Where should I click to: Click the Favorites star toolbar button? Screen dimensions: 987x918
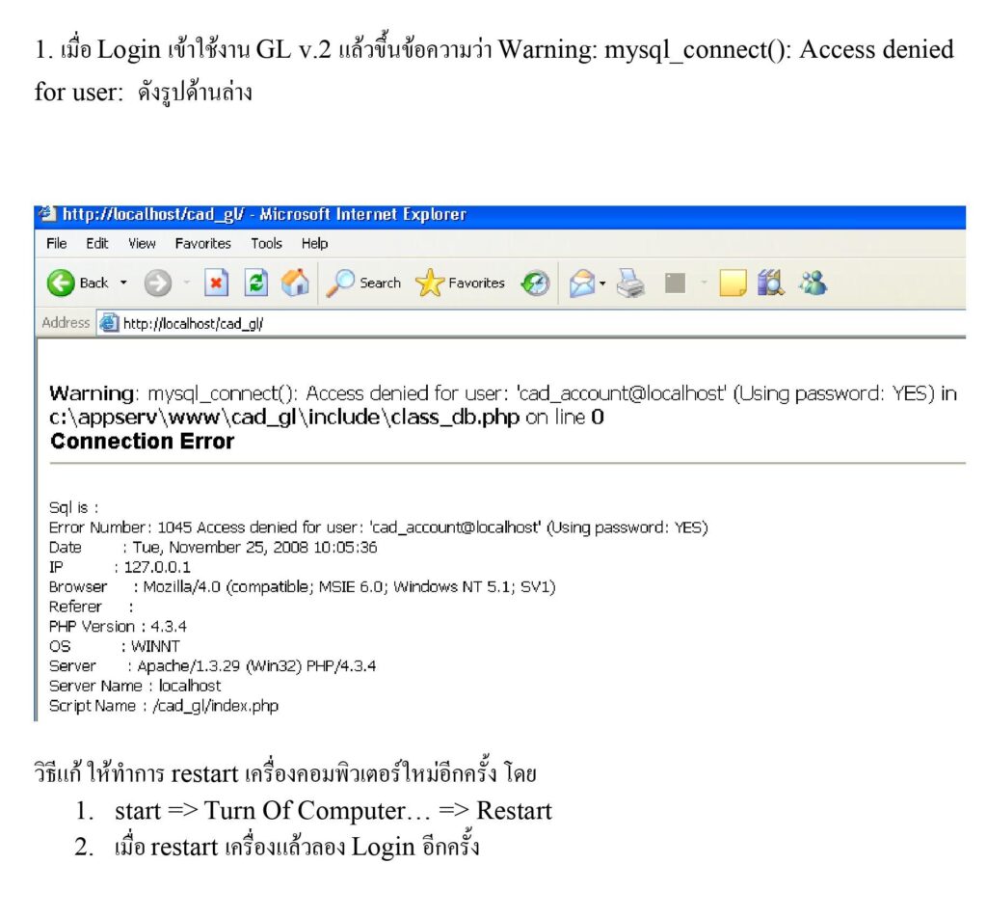click(461, 283)
